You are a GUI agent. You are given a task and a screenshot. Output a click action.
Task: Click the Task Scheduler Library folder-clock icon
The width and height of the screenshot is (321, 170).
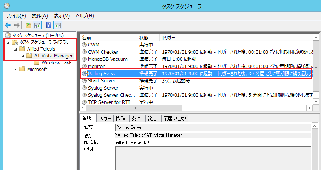[x=15, y=42]
